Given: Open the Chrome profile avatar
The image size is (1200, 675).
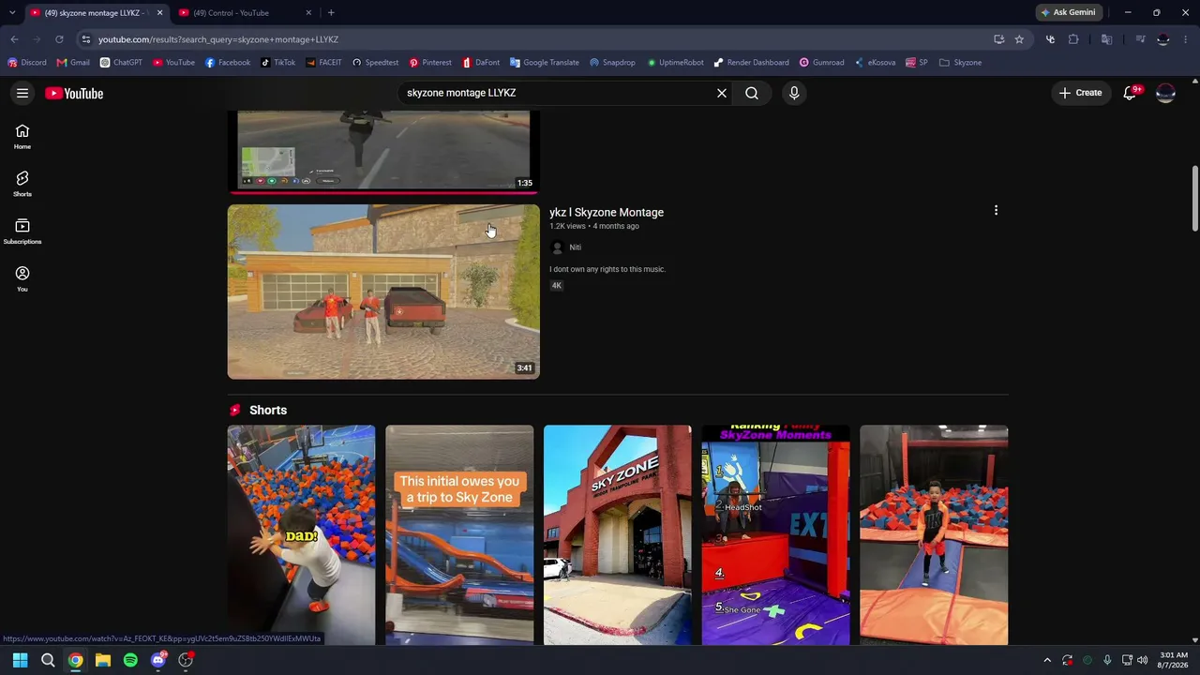Looking at the screenshot, I should tap(1163, 39).
